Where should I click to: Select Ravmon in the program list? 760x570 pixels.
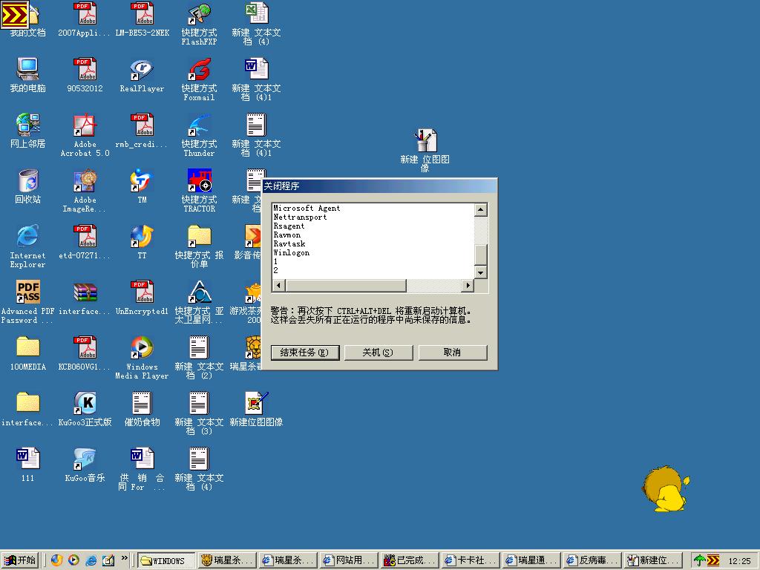pos(287,235)
